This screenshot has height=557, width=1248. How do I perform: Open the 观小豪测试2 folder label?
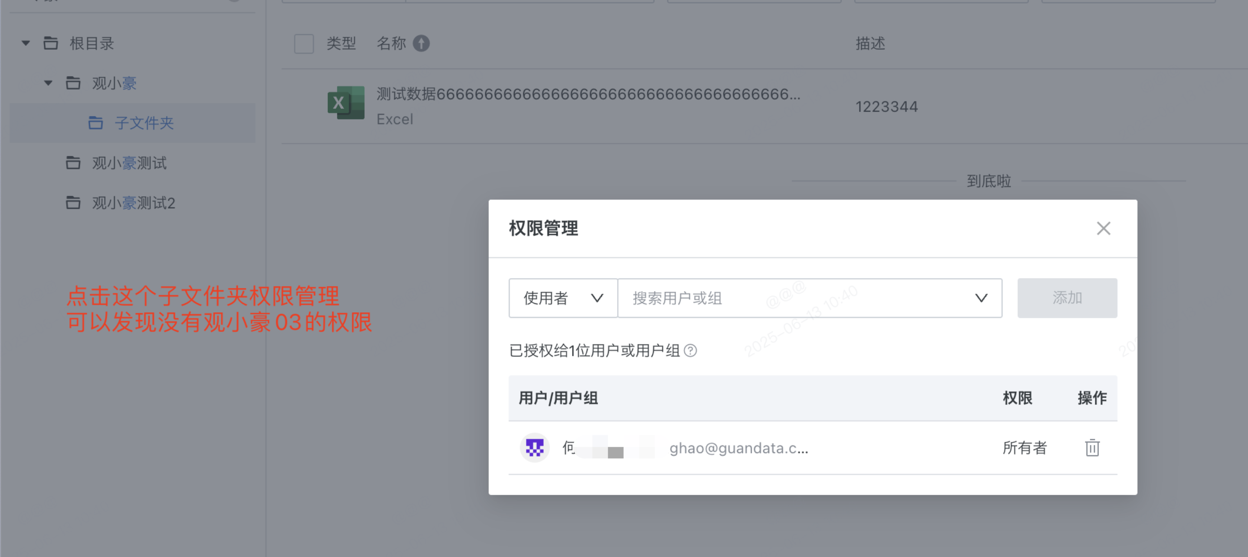(134, 203)
